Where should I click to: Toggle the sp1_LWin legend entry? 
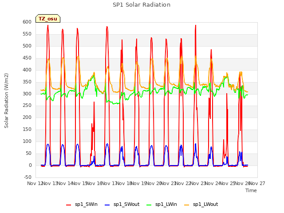(162, 204)
